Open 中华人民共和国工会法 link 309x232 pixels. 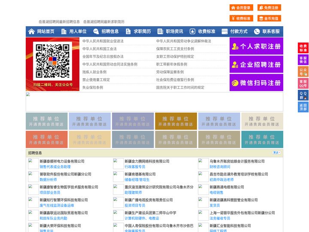(100, 49)
